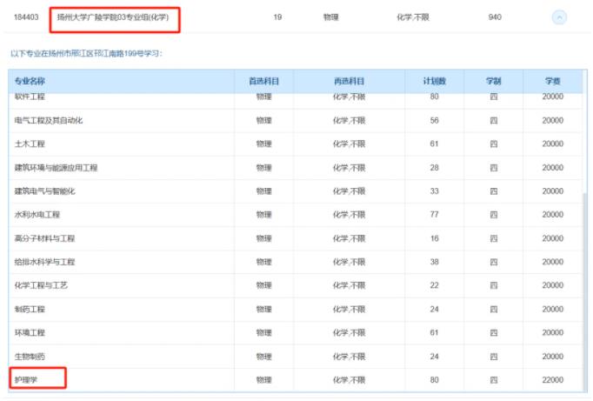This screenshot has height=401, width=593.
Task: Click 学制 value 四 in the 化学工程与工艺 row
Action: (494, 285)
